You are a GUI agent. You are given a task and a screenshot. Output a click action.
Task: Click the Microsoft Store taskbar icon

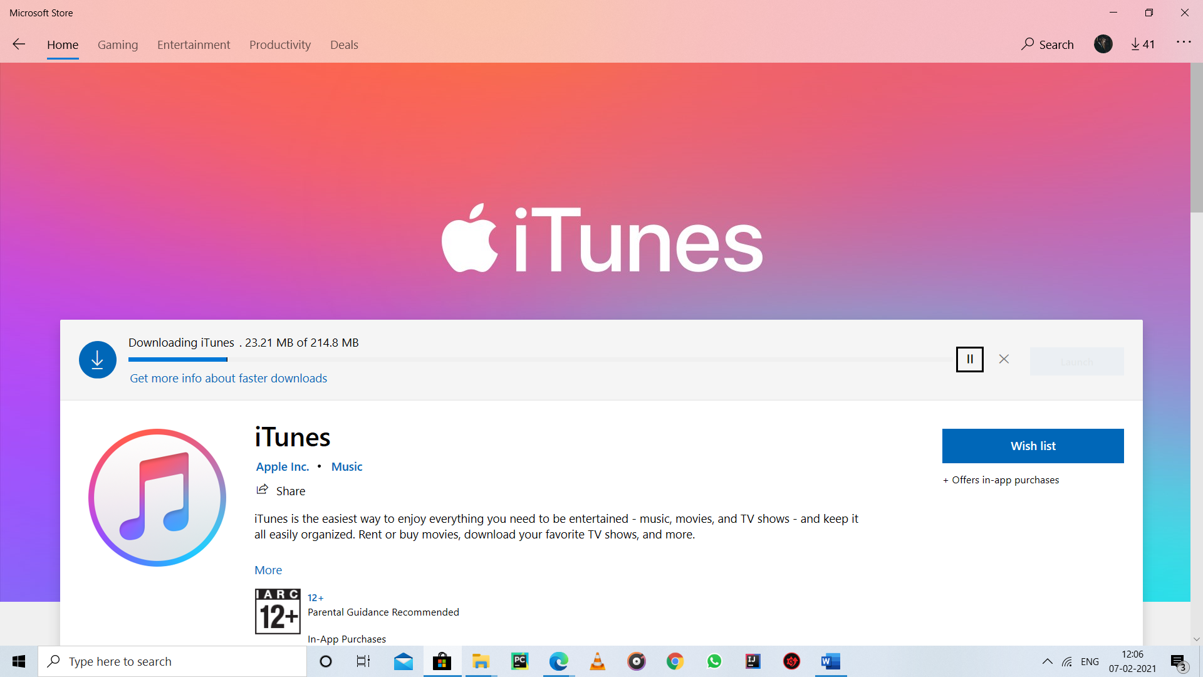click(x=442, y=661)
